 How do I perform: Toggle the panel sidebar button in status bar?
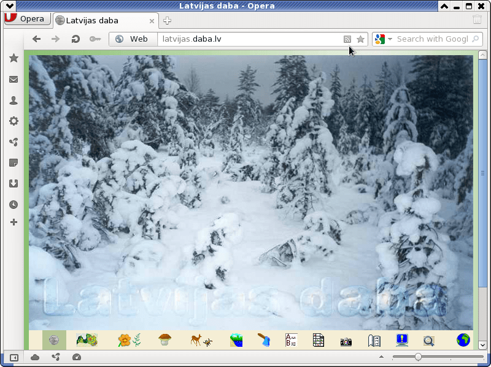click(14, 357)
